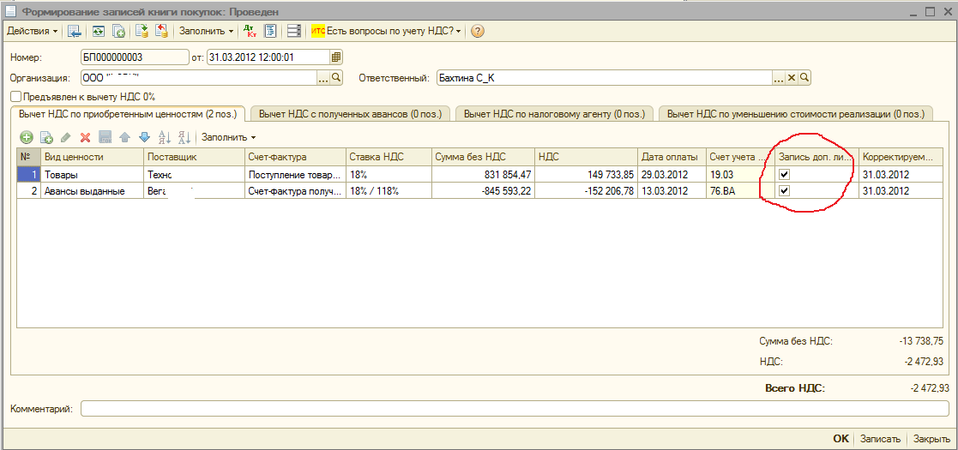Add a new row with green plus icon
The width and height of the screenshot is (958, 450).
(27, 137)
